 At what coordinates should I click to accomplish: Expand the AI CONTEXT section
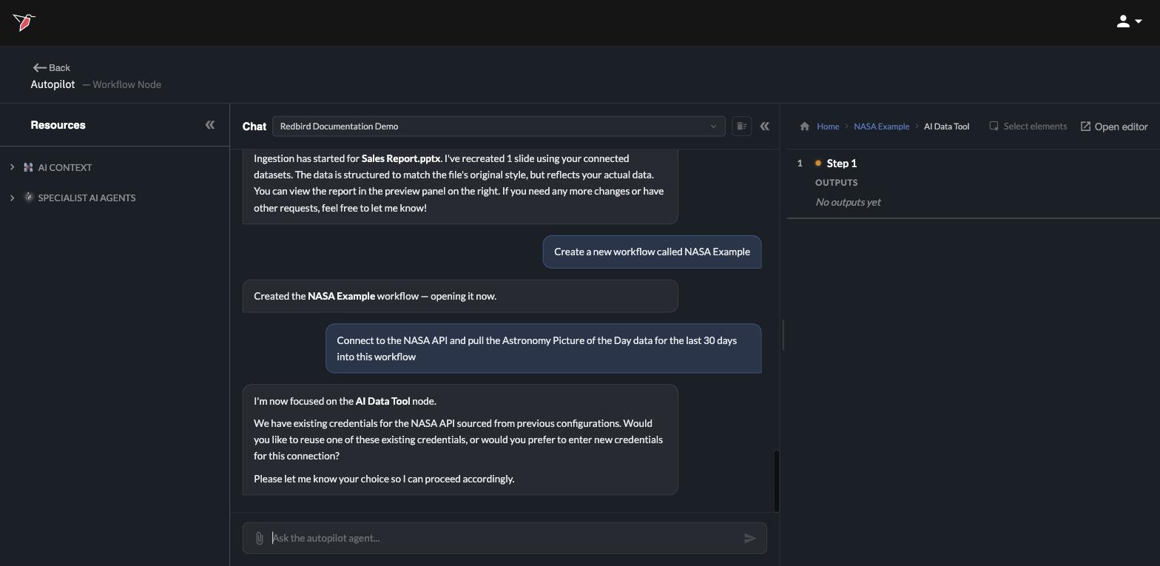(x=12, y=167)
